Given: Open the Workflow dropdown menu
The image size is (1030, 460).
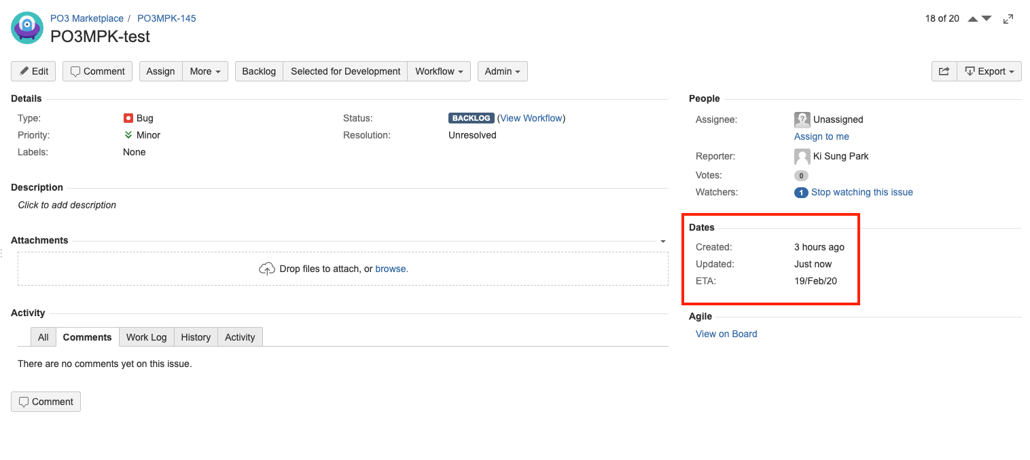Looking at the screenshot, I should [439, 71].
